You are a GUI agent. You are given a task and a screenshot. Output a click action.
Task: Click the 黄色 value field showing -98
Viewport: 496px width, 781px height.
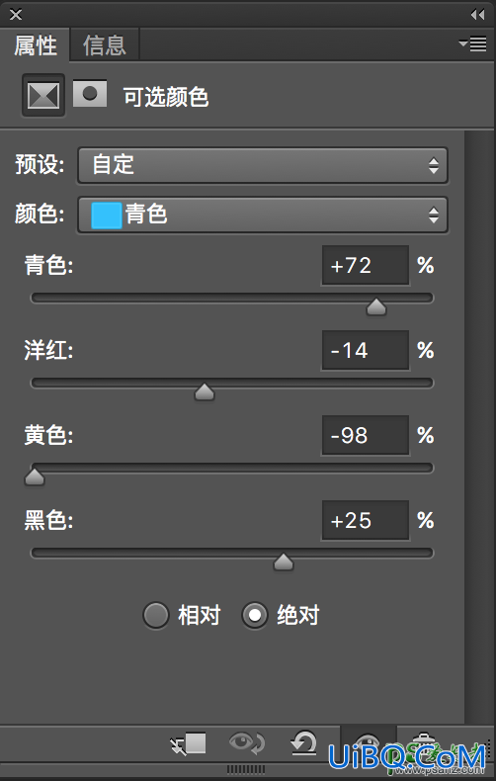point(366,435)
